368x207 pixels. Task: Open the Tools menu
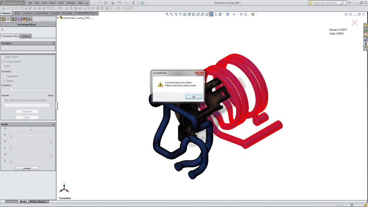pos(61,3)
